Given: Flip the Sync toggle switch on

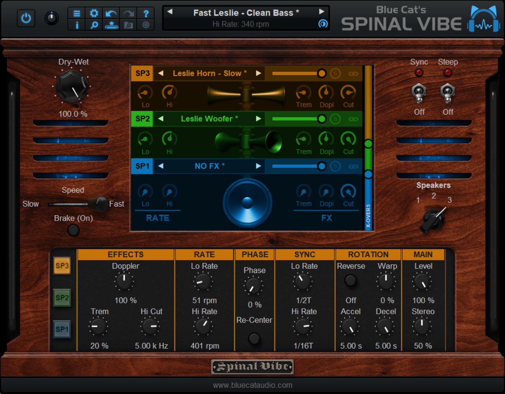Looking at the screenshot, I should click(x=419, y=93).
